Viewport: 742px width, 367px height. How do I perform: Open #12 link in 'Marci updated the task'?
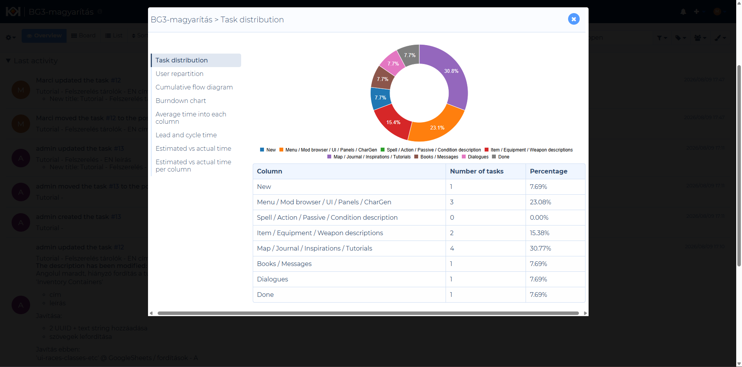tap(116, 80)
